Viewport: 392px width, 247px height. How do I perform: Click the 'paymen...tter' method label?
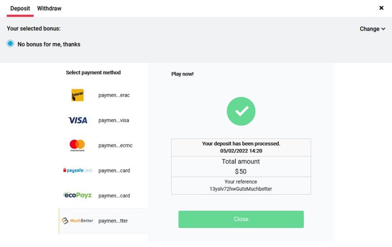click(113, 221)
